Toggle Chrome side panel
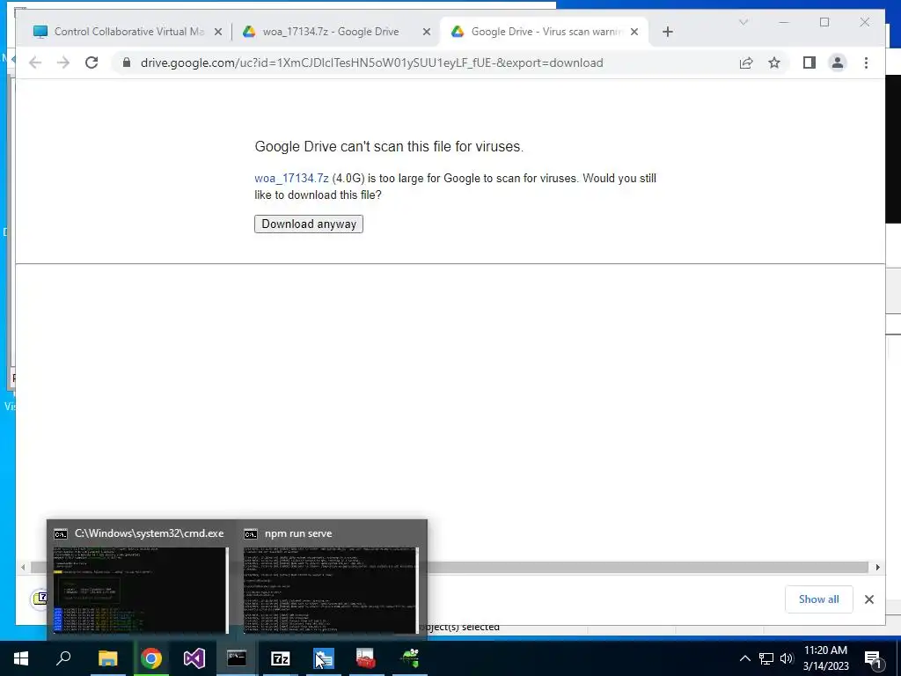The width and height of the screenshot is (901, 676). tap(809, 62)
